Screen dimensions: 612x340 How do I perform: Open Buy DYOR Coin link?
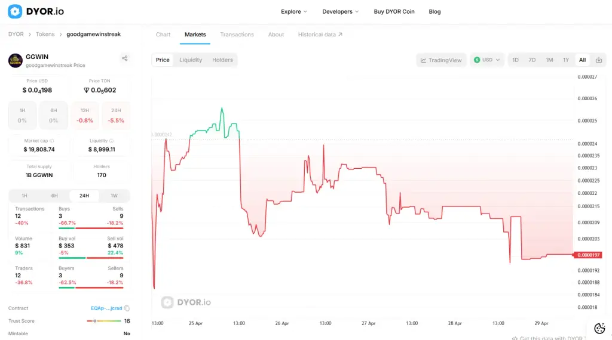(x=394, y=12)
